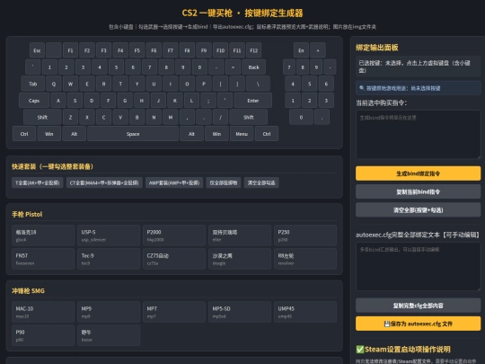Image resolution: width=485 pixels, height=364 pixels.
Task: Click the 按键原地游戏用途 key usage info bar
Action: pos(418,88)
